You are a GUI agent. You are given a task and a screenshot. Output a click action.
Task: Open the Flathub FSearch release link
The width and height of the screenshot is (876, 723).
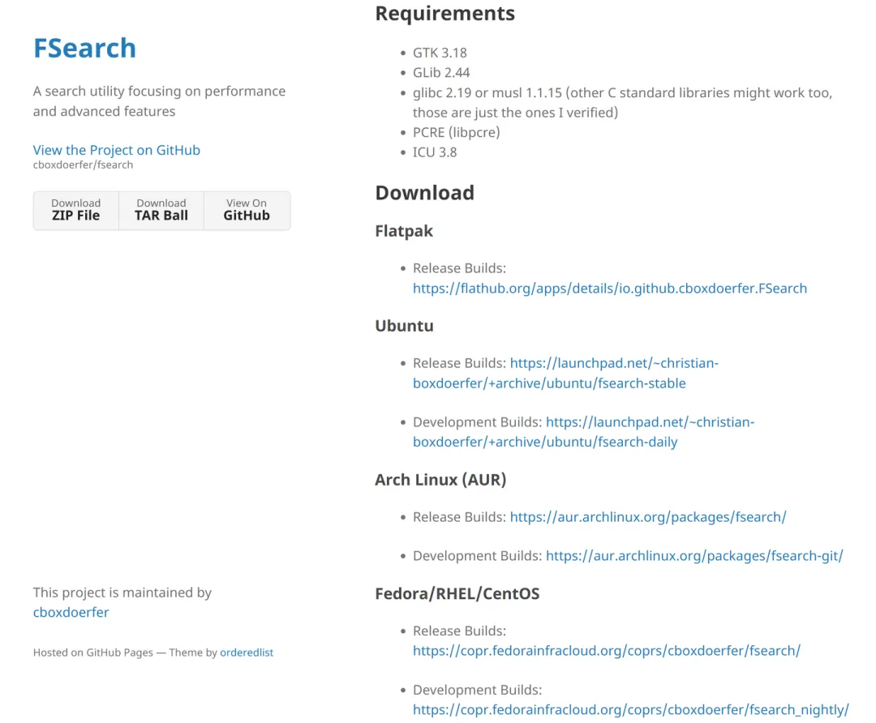(609, 289)
